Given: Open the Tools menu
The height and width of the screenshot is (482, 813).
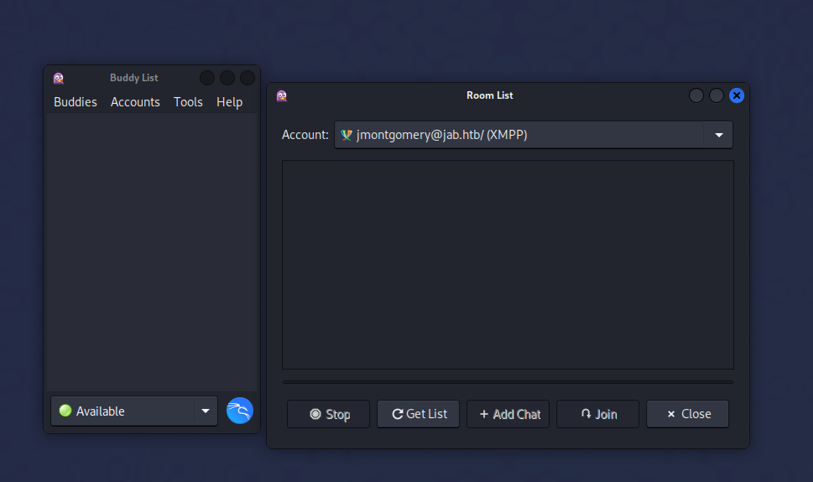Looking at the screenshot, I should [188, 102].
